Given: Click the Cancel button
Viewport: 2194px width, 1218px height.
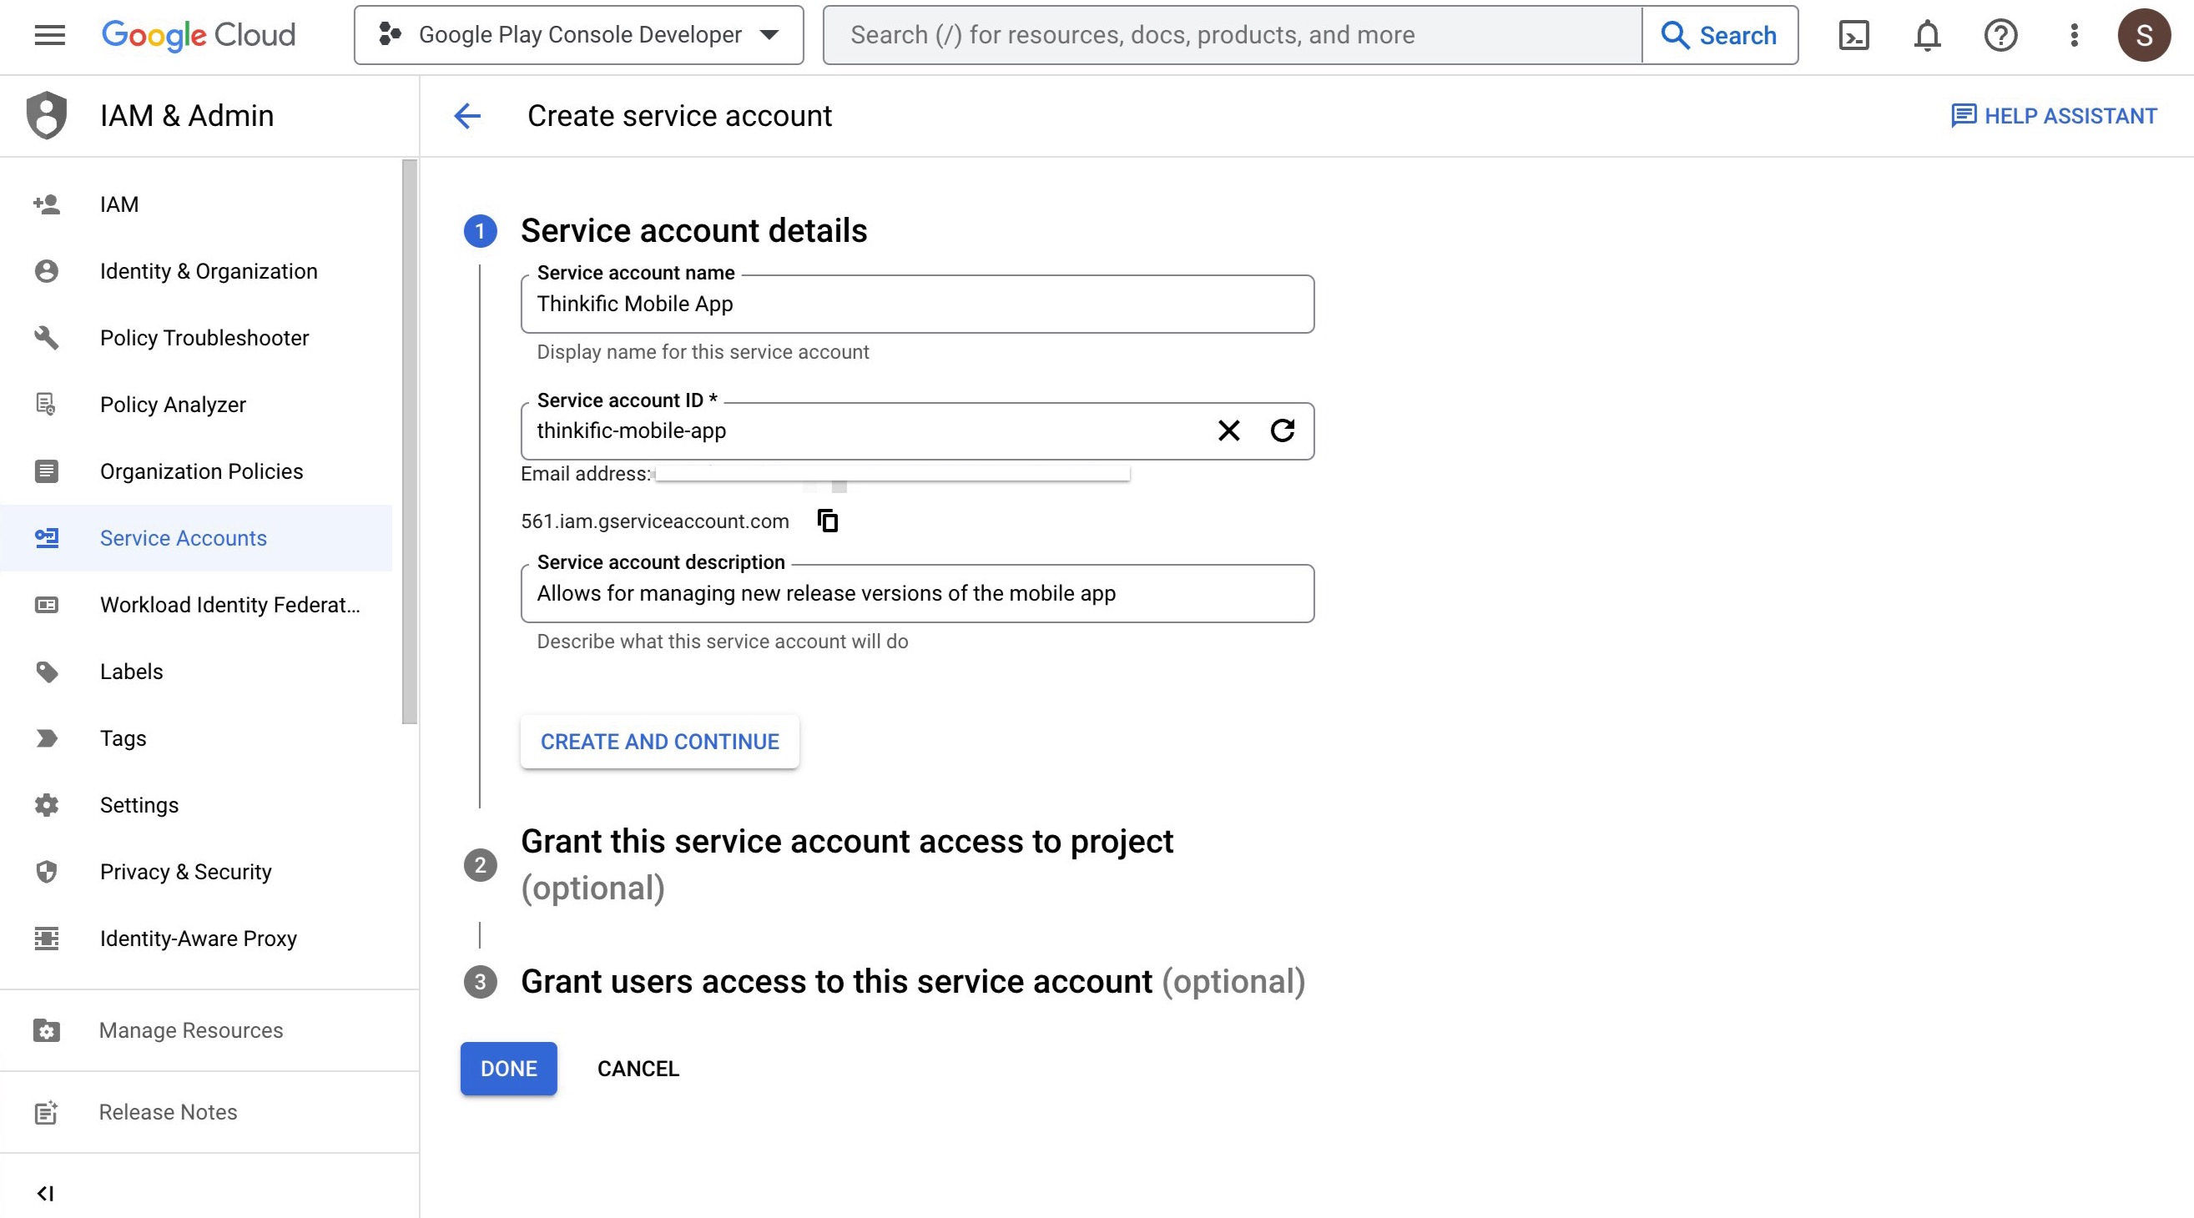Looking at the screenshot, I should tap(638, 1068).
